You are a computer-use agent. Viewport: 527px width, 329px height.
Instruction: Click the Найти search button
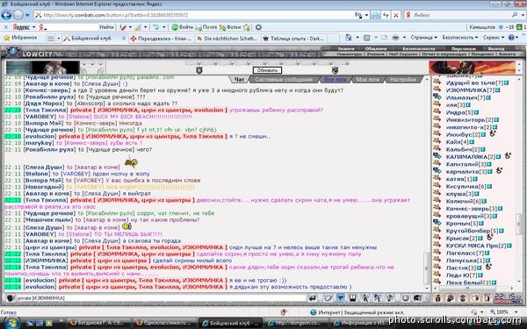click(106, 27)
